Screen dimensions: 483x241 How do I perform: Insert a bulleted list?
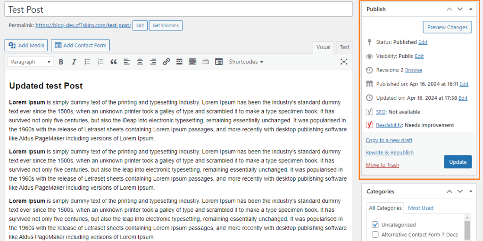point(87,62)
